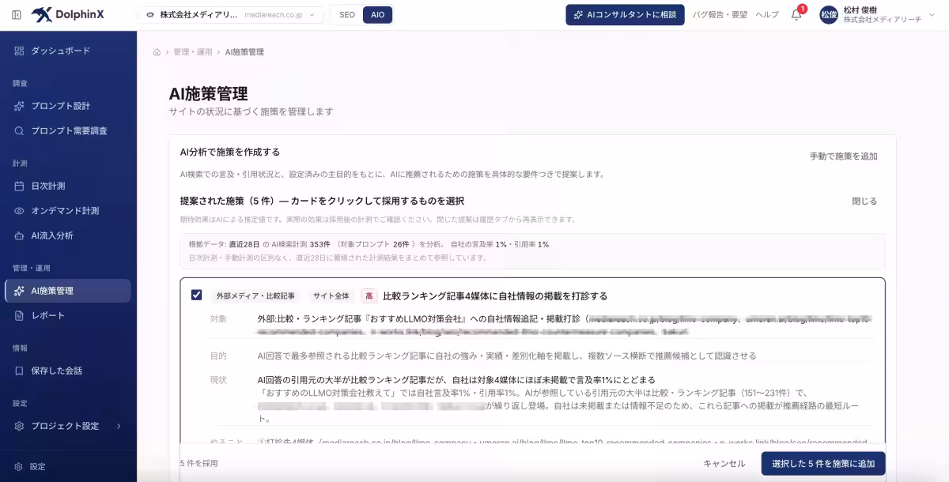Click the AI施策管理 sparkle icon
Image resolution: width=949 pixels, height=482 pixels.
(x=20, y=291)
